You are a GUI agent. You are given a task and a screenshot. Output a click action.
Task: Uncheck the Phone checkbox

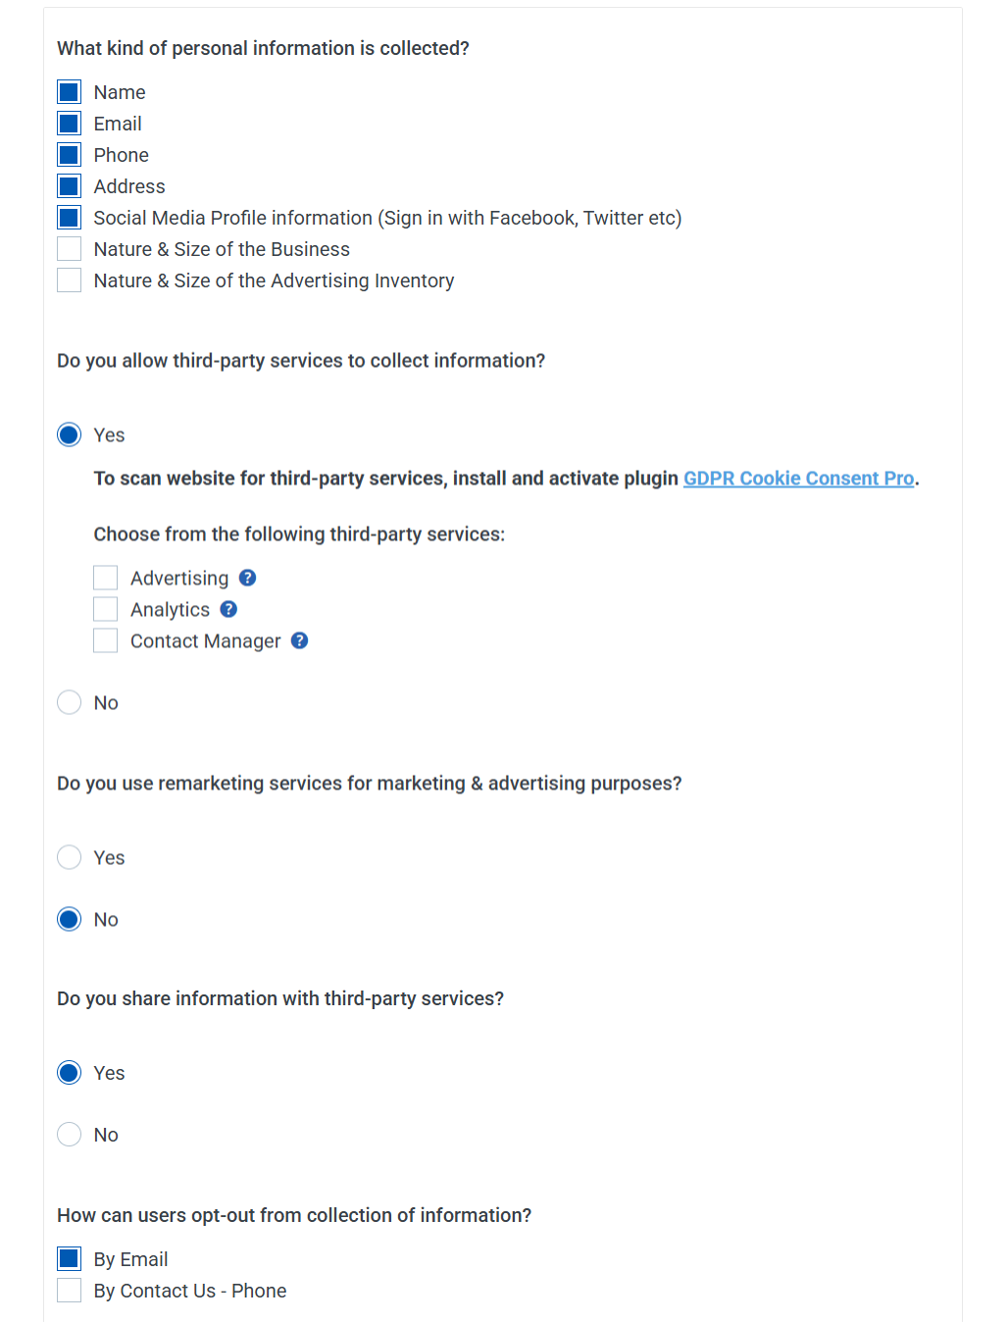pos(69,154)
